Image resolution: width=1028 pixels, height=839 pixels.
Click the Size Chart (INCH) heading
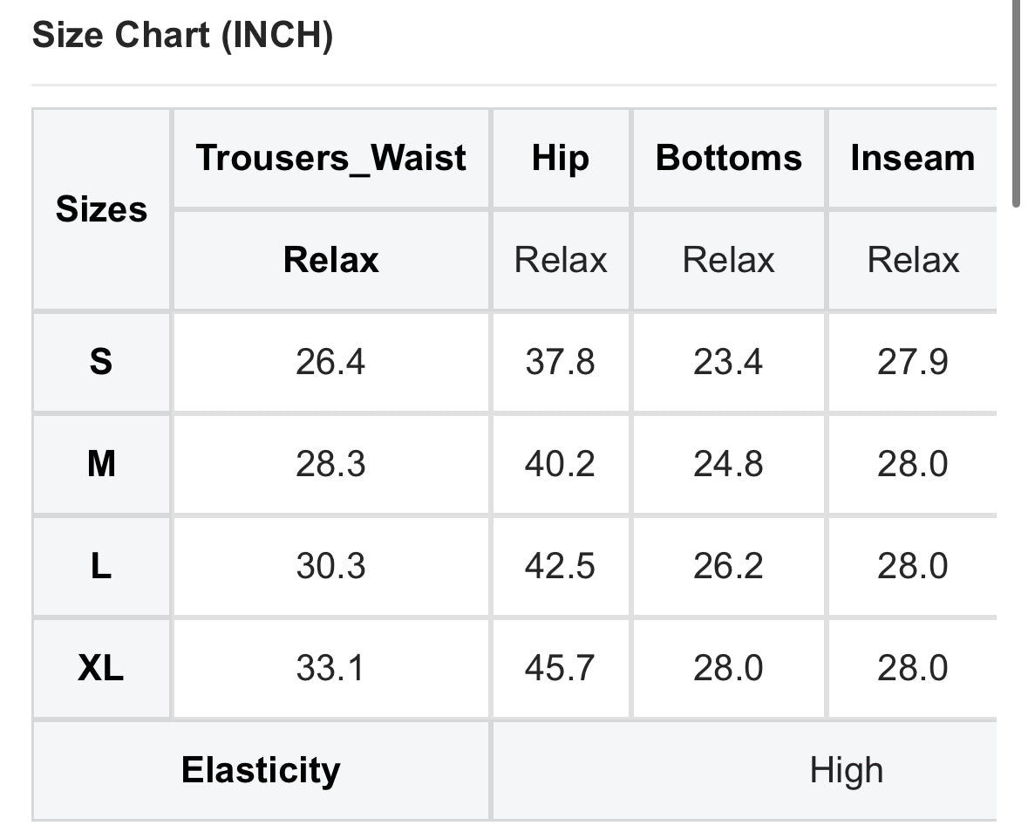(182, 37)
